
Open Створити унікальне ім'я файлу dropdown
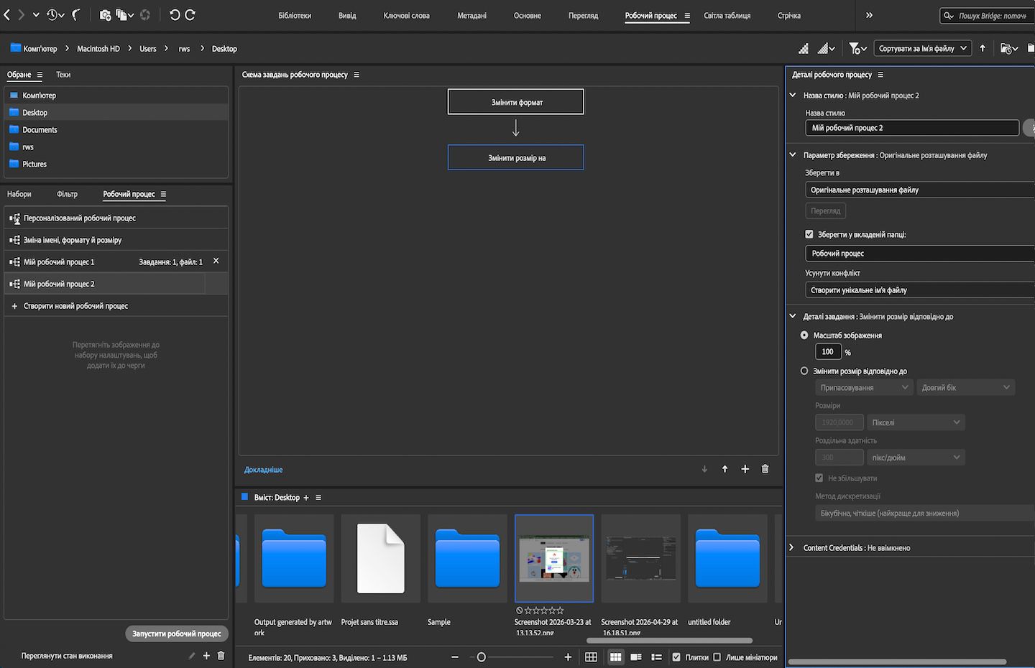coord(920,290)
